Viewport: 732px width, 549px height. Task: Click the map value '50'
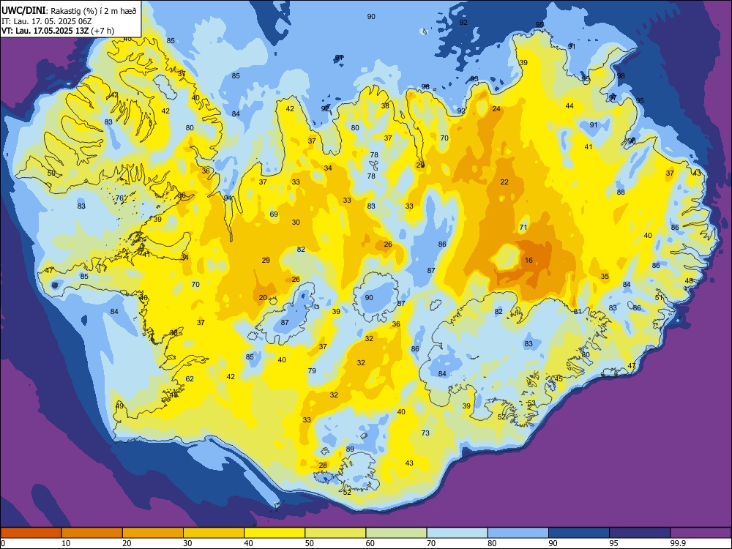[x=51, y=173]
